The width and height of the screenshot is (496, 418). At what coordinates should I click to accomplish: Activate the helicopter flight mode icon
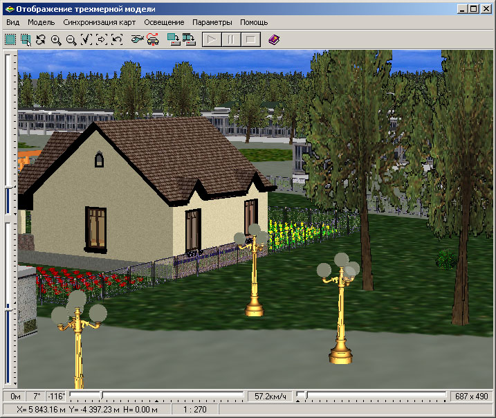(137, 40)
